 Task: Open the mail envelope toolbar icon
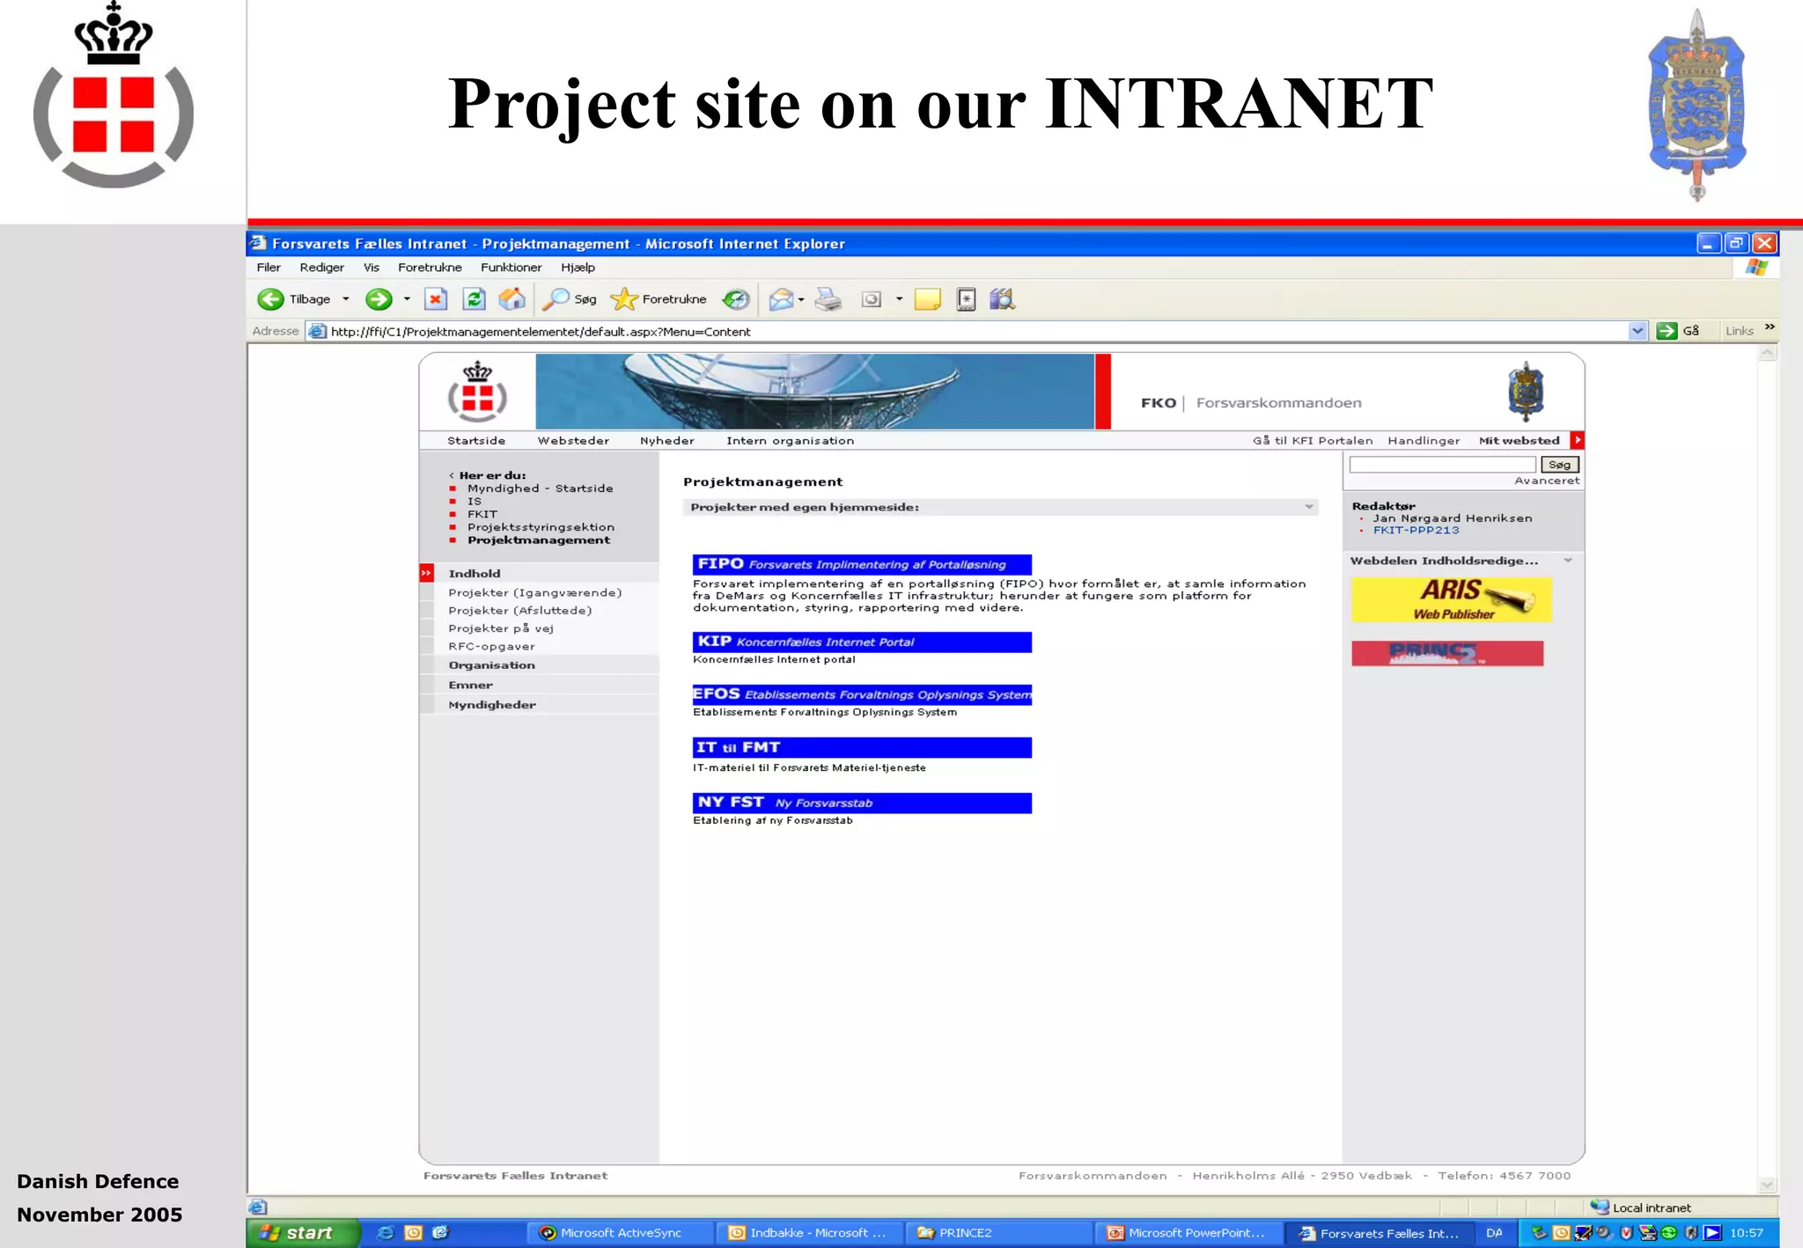coord(781,299)
